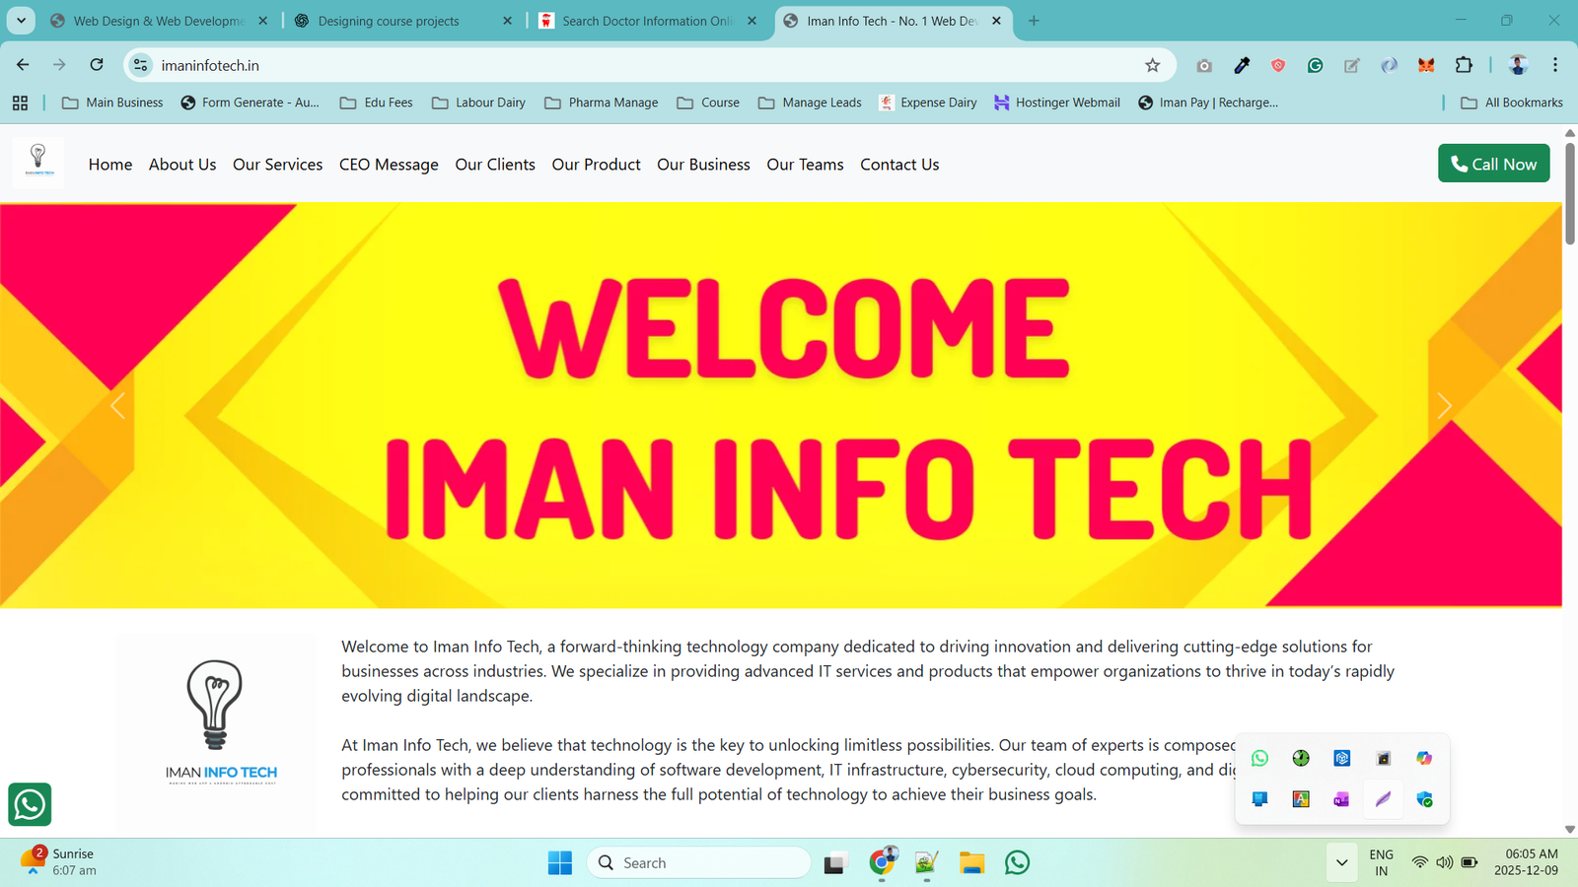Go to the next carousel slide
The image size is (1578, 887).
[x=1444, y=406]
